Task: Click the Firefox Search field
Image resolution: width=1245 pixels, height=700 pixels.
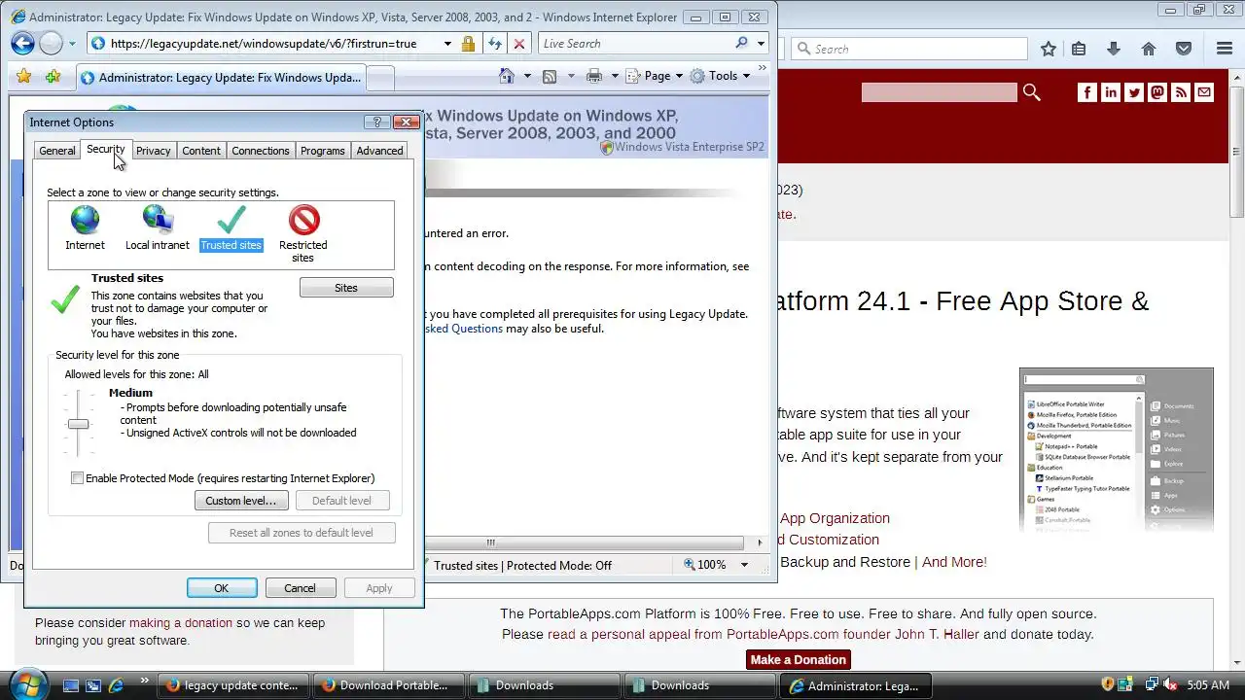Action: 909,49
